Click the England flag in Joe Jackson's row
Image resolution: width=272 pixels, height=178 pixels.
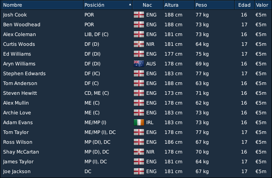tap(139, 171)
